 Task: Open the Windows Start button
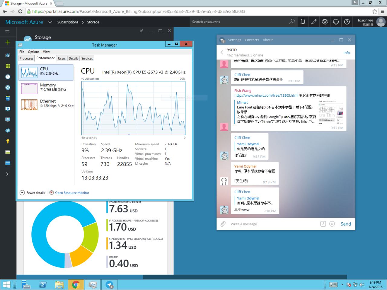point(6,285)
